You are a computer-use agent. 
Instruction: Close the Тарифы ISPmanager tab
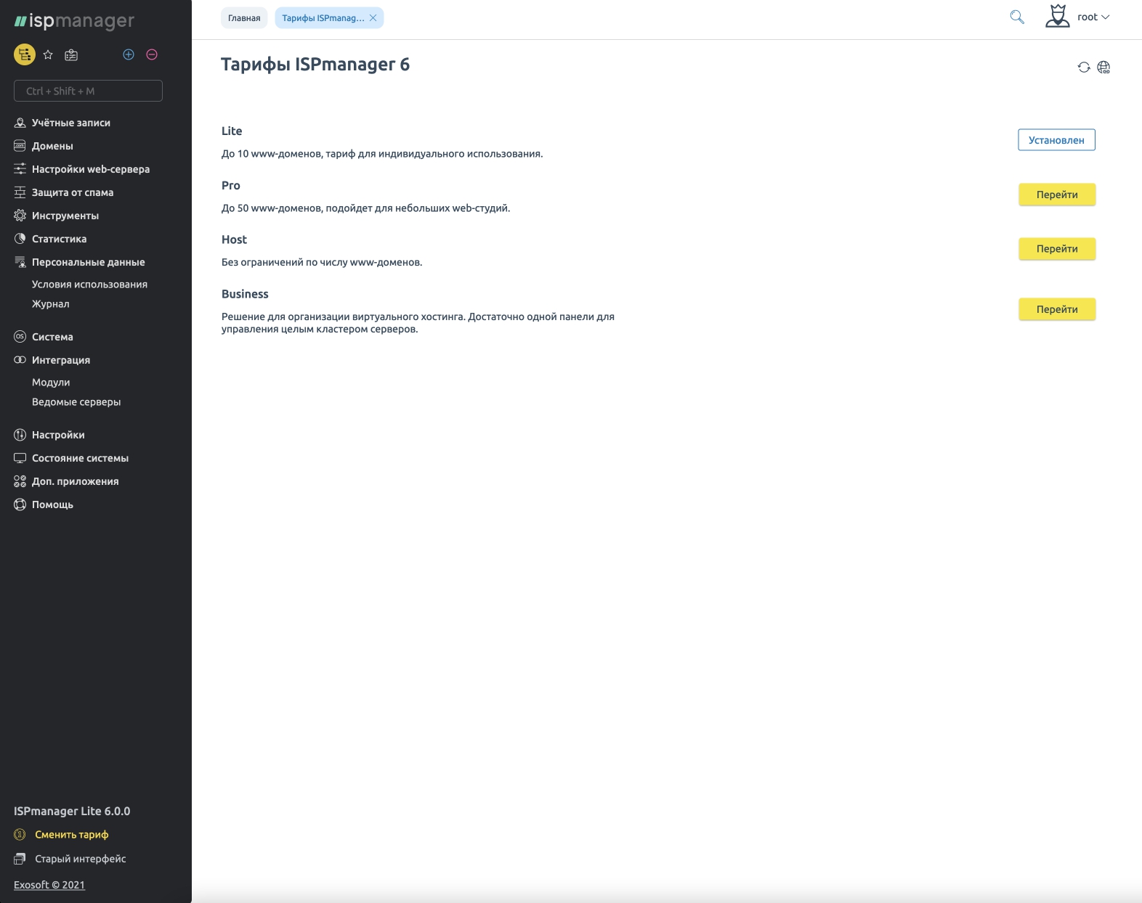click(373, 18)
